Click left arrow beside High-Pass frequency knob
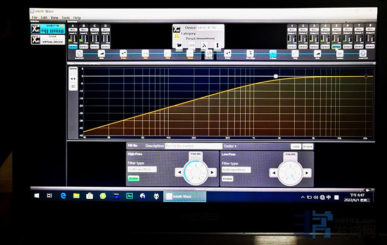 tap(178, 172)
